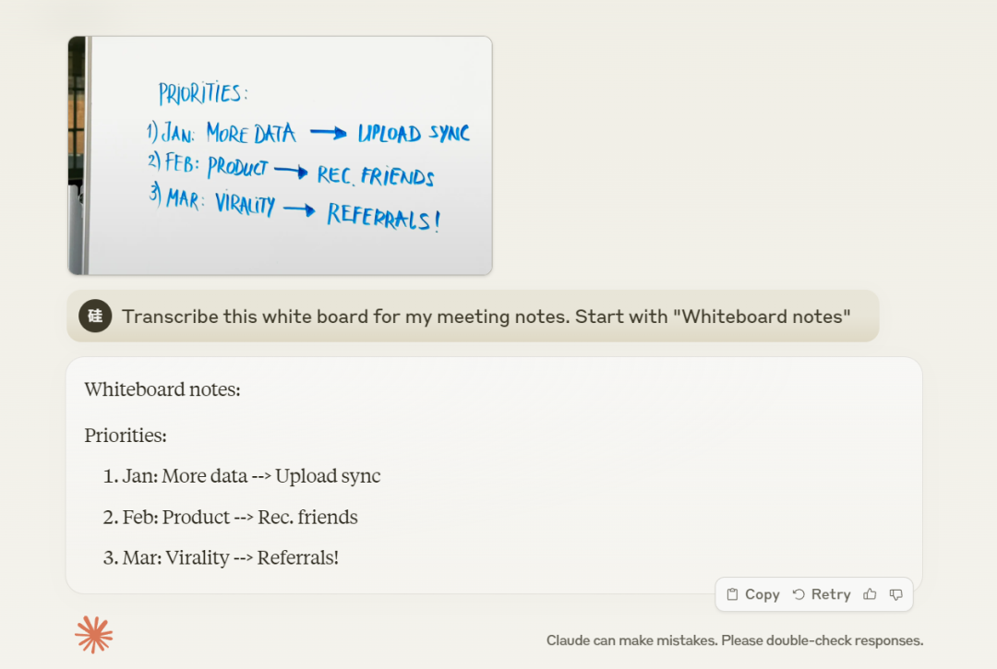The height and width of the screenshot is (669, 997).
Task: Click the circular retry arrow icon
Action: (x=799, y=594)
